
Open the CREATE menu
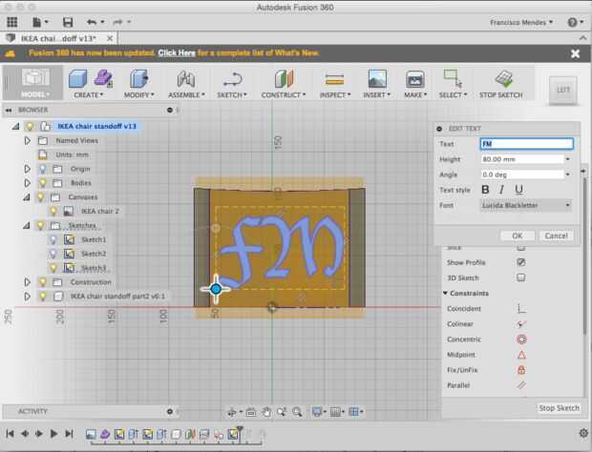89,95
